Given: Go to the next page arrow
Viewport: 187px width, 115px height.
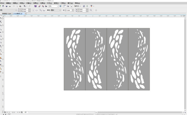Looking at the screenshot, I should pyautogui.click(x=18, y=112).
